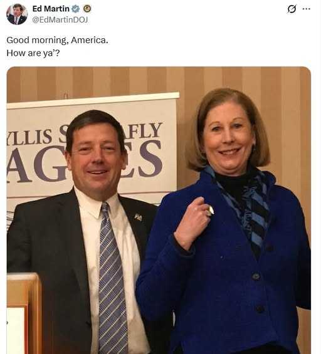This screenshot has width=321, height=354.
Task: Open the @EdMartinDOJ handle link
Action: pyautogui.click(x=60, y=20)
